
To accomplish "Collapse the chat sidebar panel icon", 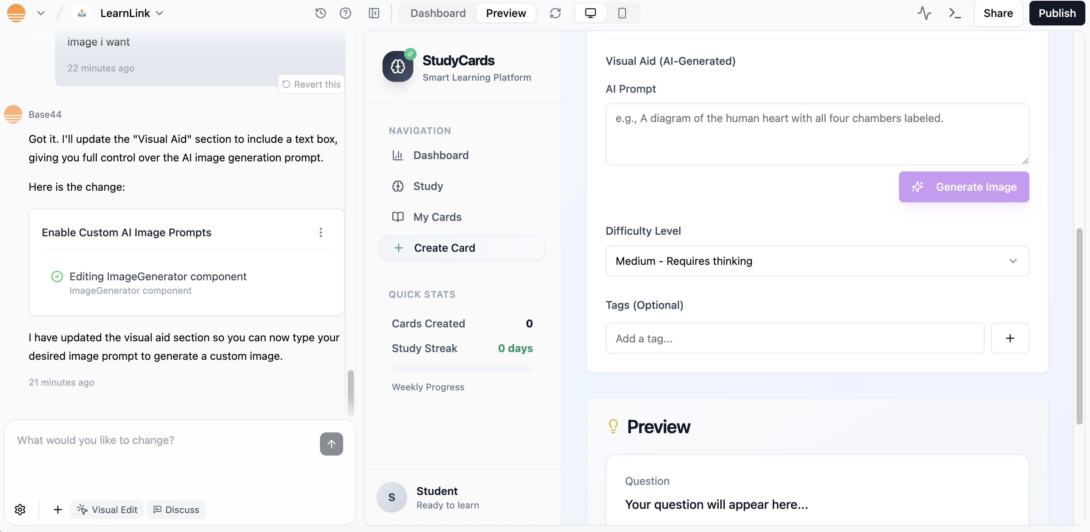I will tap(374, 13).
